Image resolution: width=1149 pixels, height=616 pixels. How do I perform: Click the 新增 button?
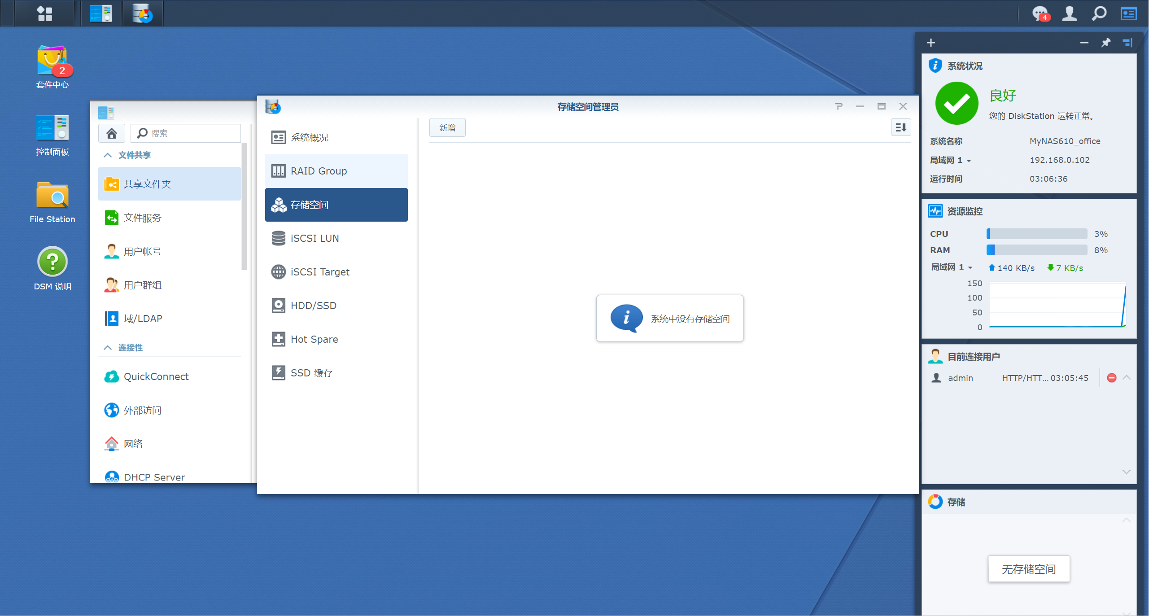point(447,127)
